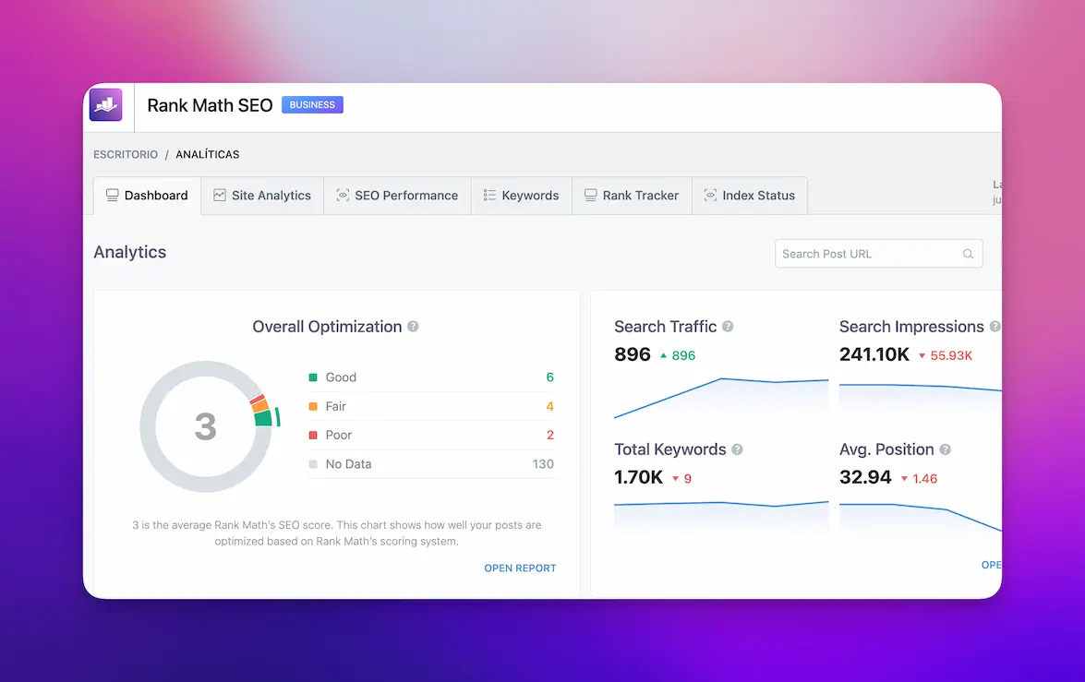The width and height of the screenshot is (1085, 682).
Task: Click the magnifier icon in search field
Action: tap(968, 254)
